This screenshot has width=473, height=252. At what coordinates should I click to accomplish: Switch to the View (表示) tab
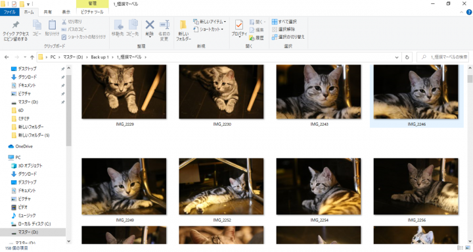[66, 12]
